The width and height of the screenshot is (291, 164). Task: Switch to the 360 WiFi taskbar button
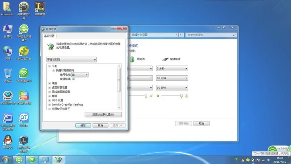[32, 160]
